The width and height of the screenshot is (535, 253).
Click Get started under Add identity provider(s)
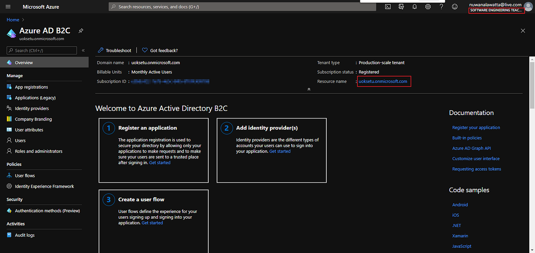[280, 151]
